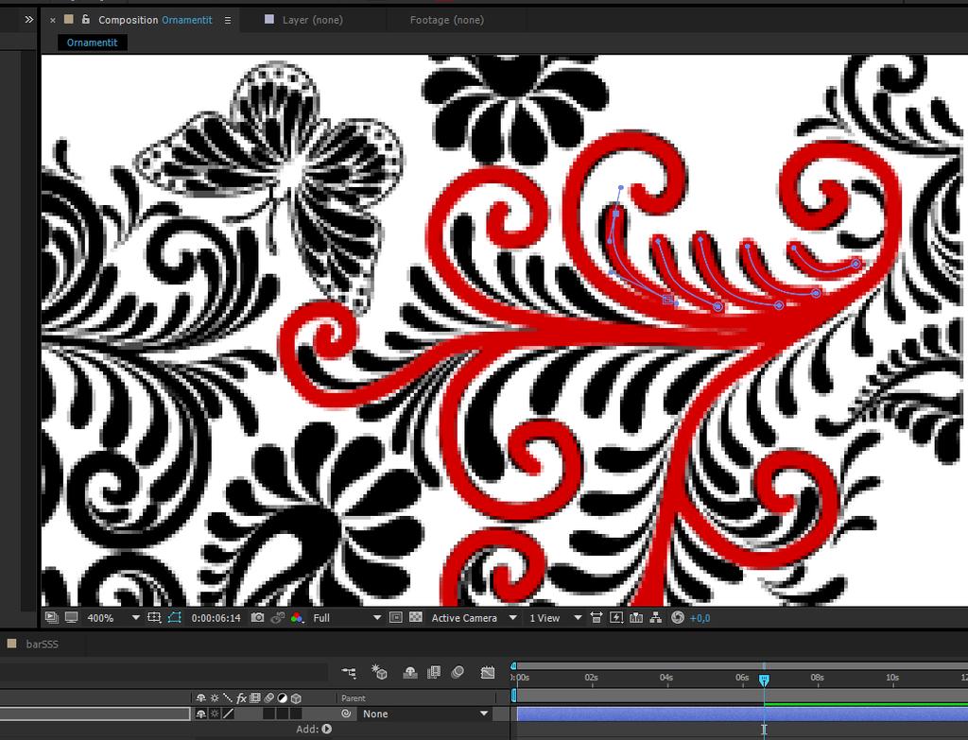Click the Composition tab's tan label color square
968x740 pixels.
[68, 20]
